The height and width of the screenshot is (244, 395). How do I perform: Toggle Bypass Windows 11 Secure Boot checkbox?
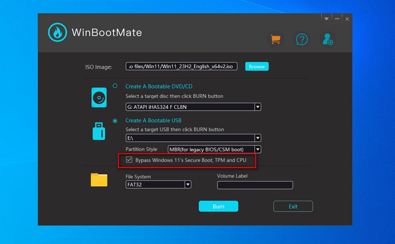click(129, 160)
